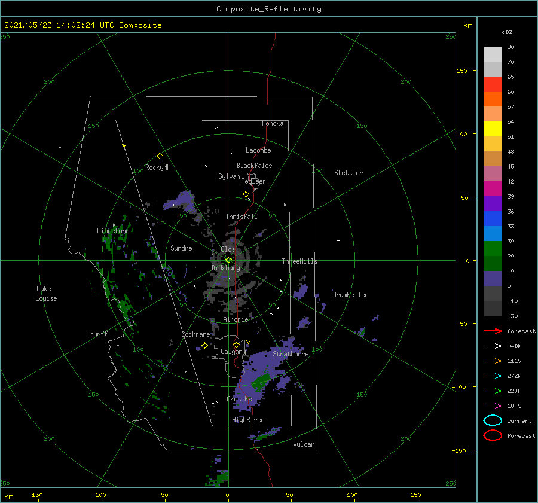Click the ThreeHills label
The image size is (538, 503).
pos(300,261)
